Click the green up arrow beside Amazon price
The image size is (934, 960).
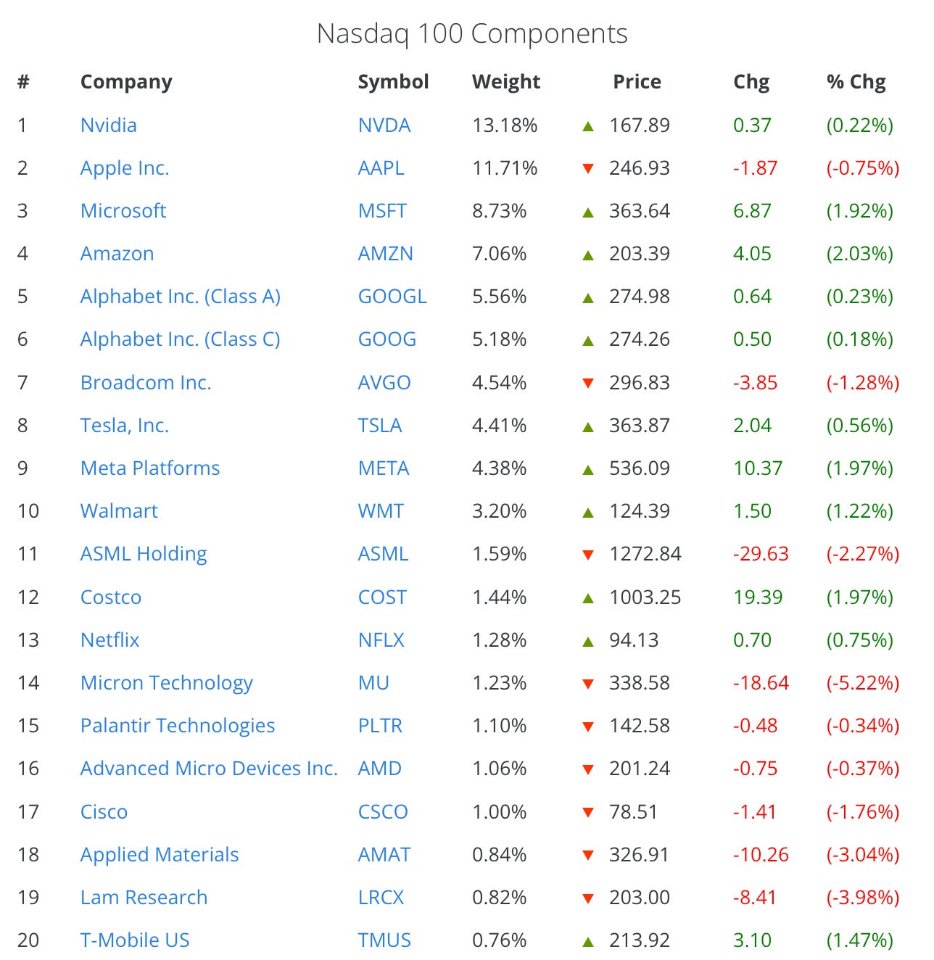tap(588, 255)
